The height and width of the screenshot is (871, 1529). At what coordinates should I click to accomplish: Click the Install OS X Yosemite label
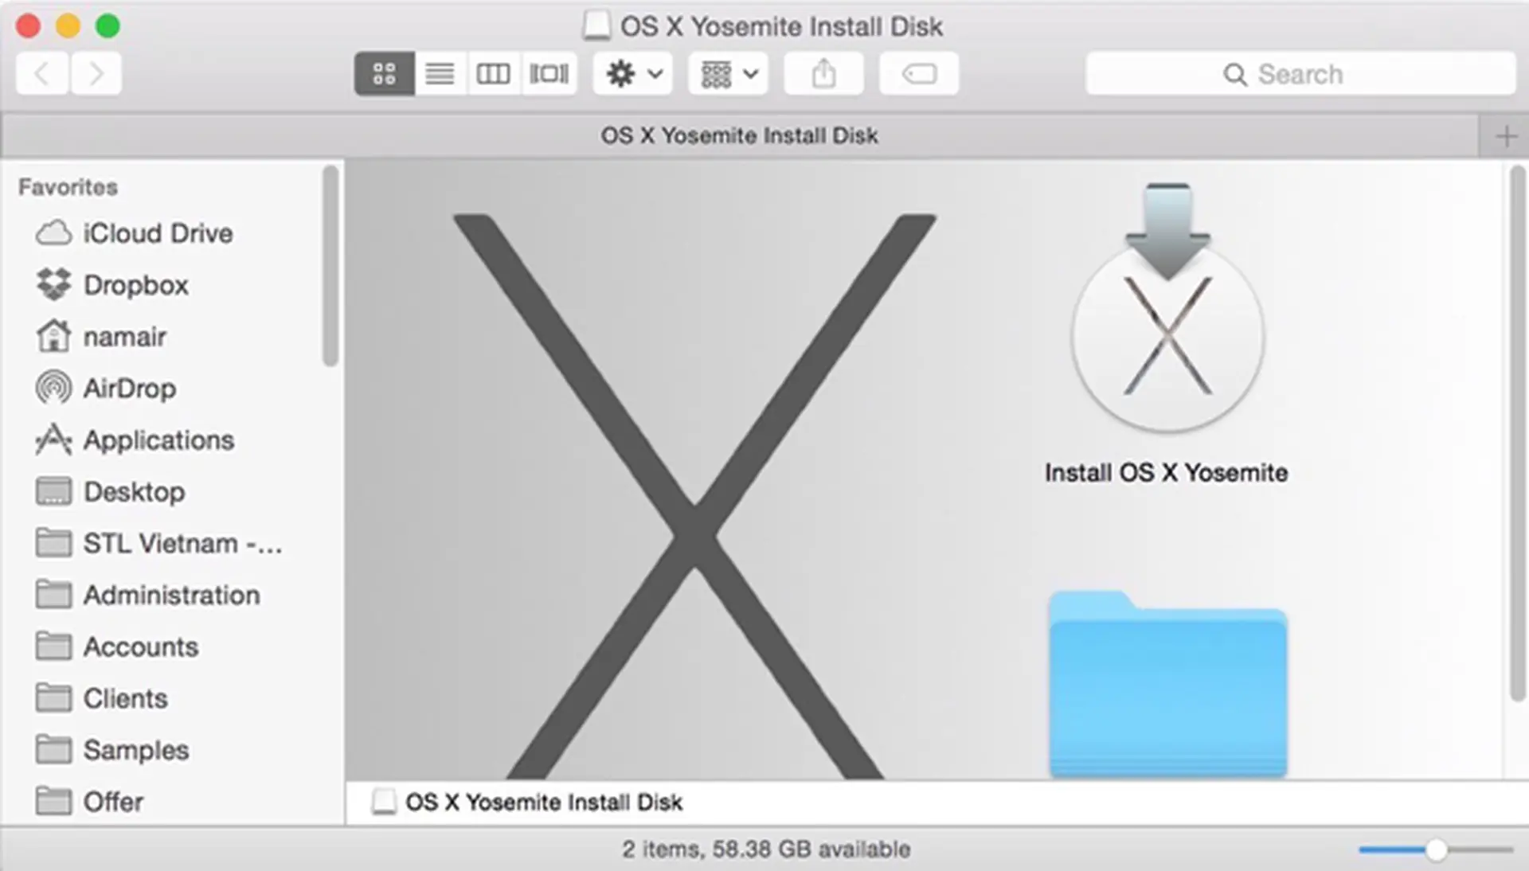[1166, 473]
